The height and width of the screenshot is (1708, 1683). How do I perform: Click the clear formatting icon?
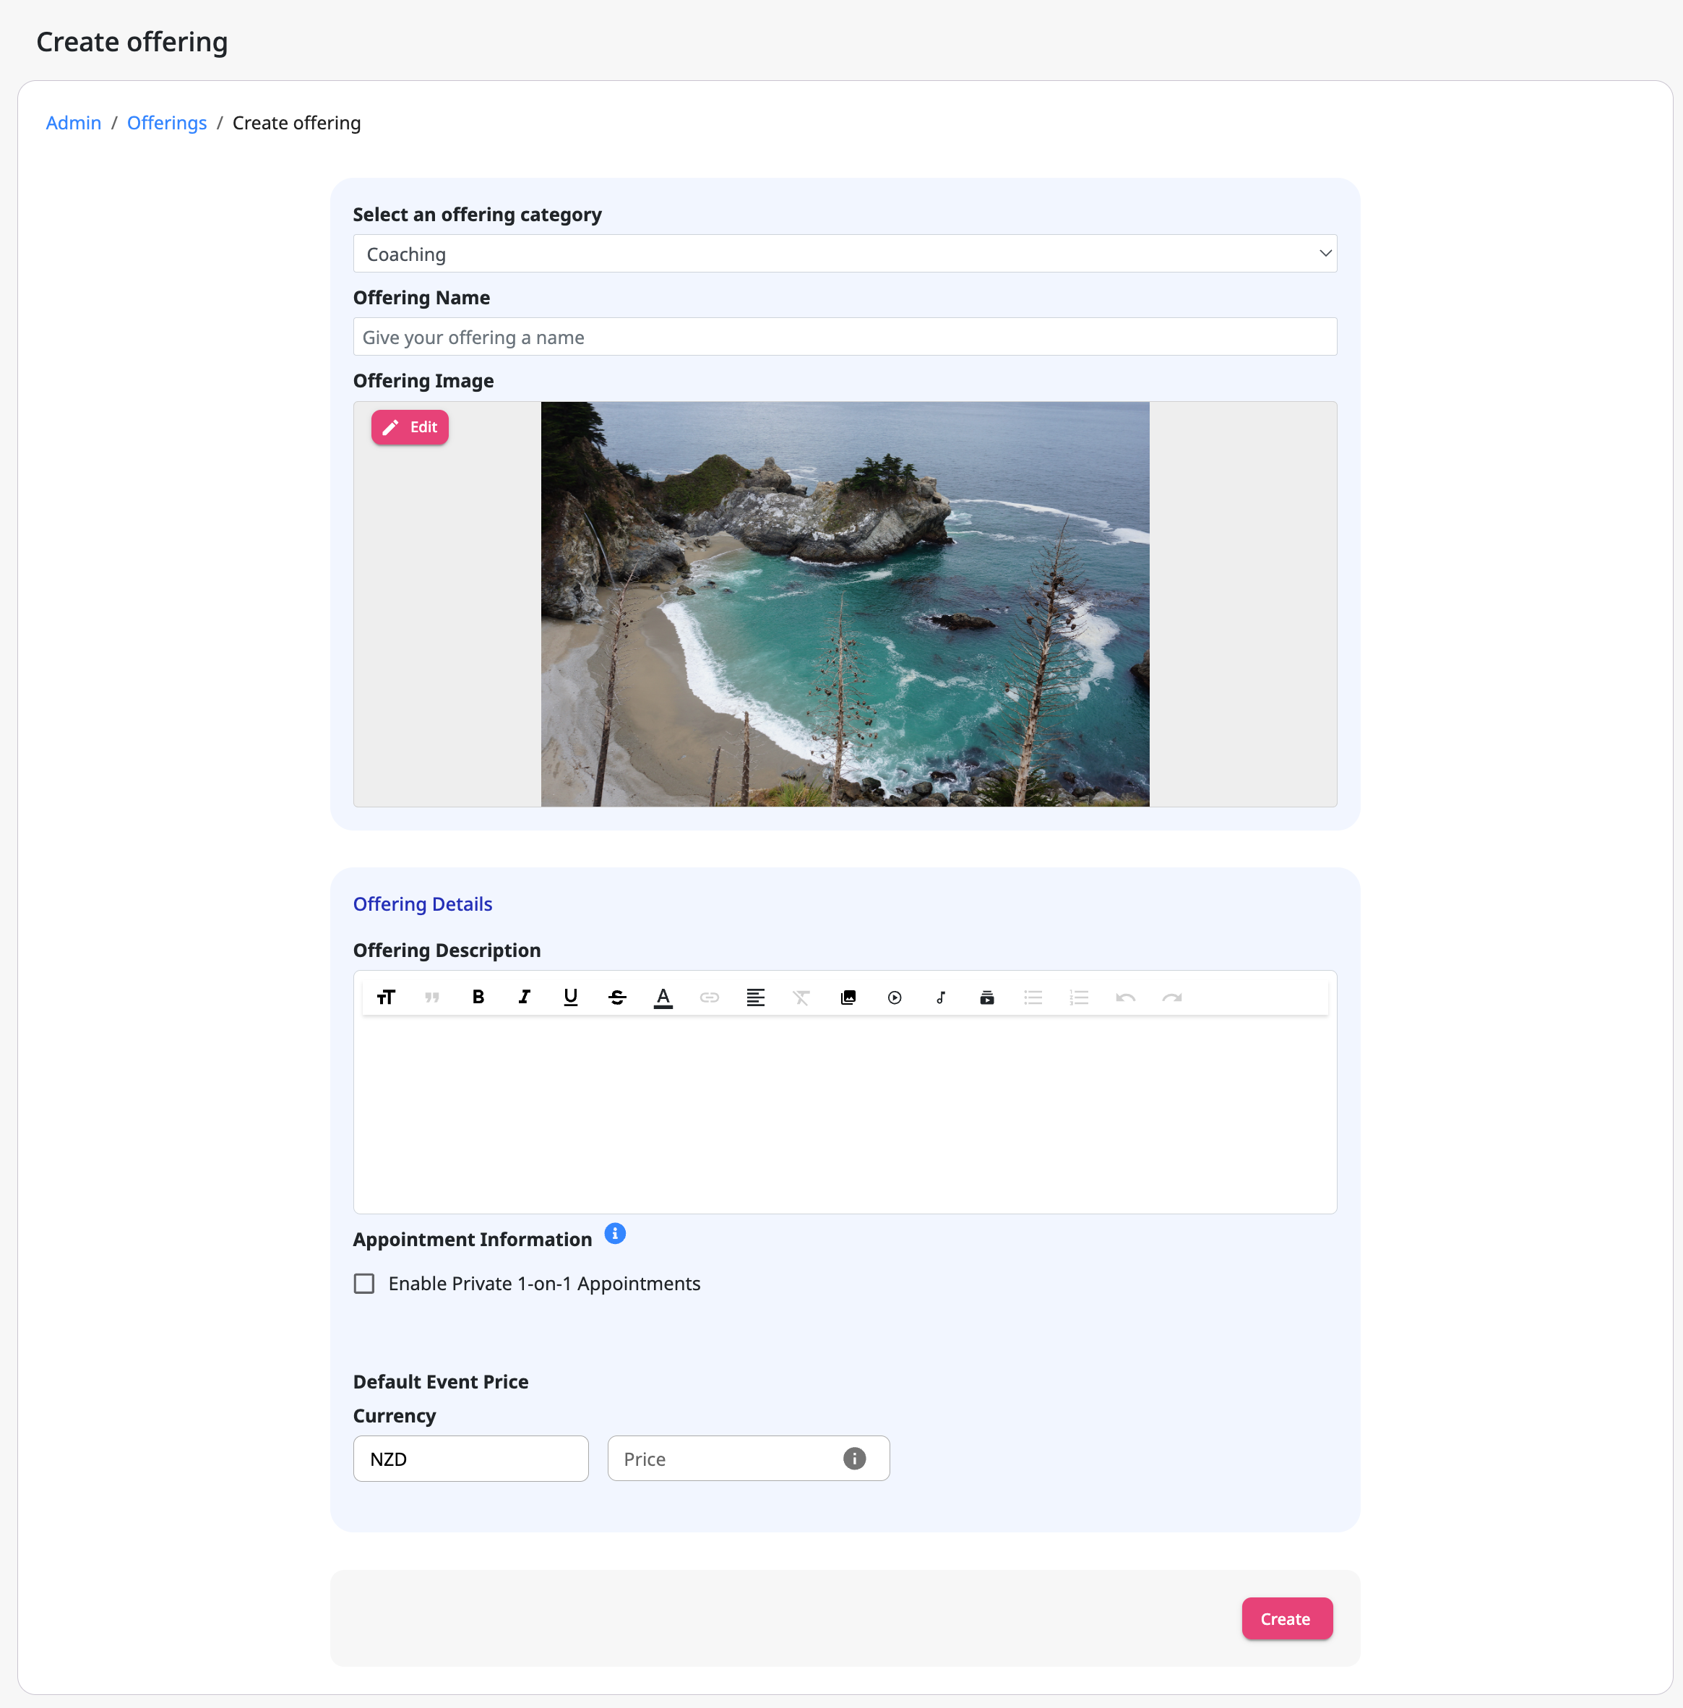[801, 997]
